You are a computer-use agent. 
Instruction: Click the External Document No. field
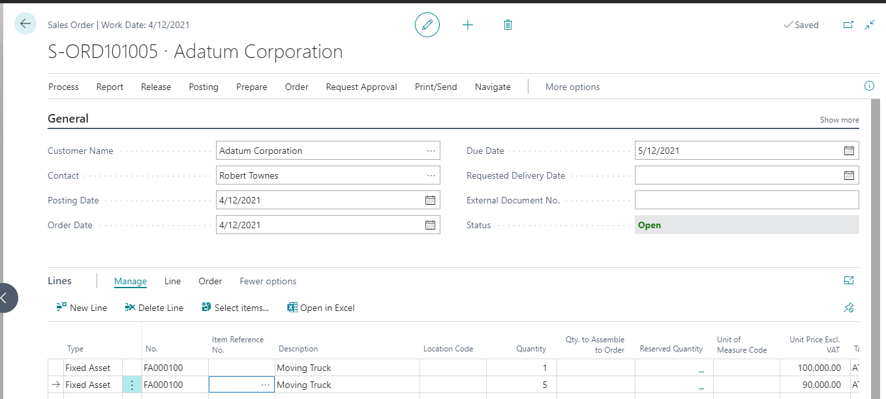click(746, 200)
